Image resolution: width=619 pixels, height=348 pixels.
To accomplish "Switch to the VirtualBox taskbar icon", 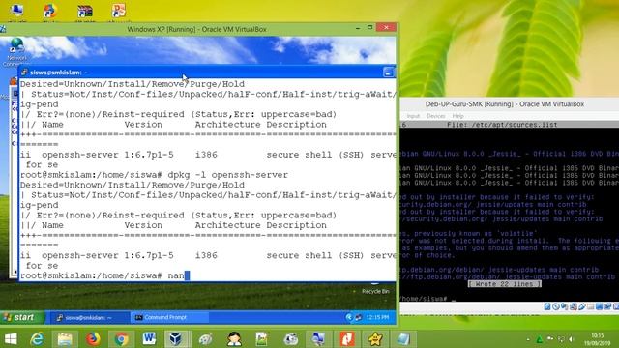I will coord(176,339).
